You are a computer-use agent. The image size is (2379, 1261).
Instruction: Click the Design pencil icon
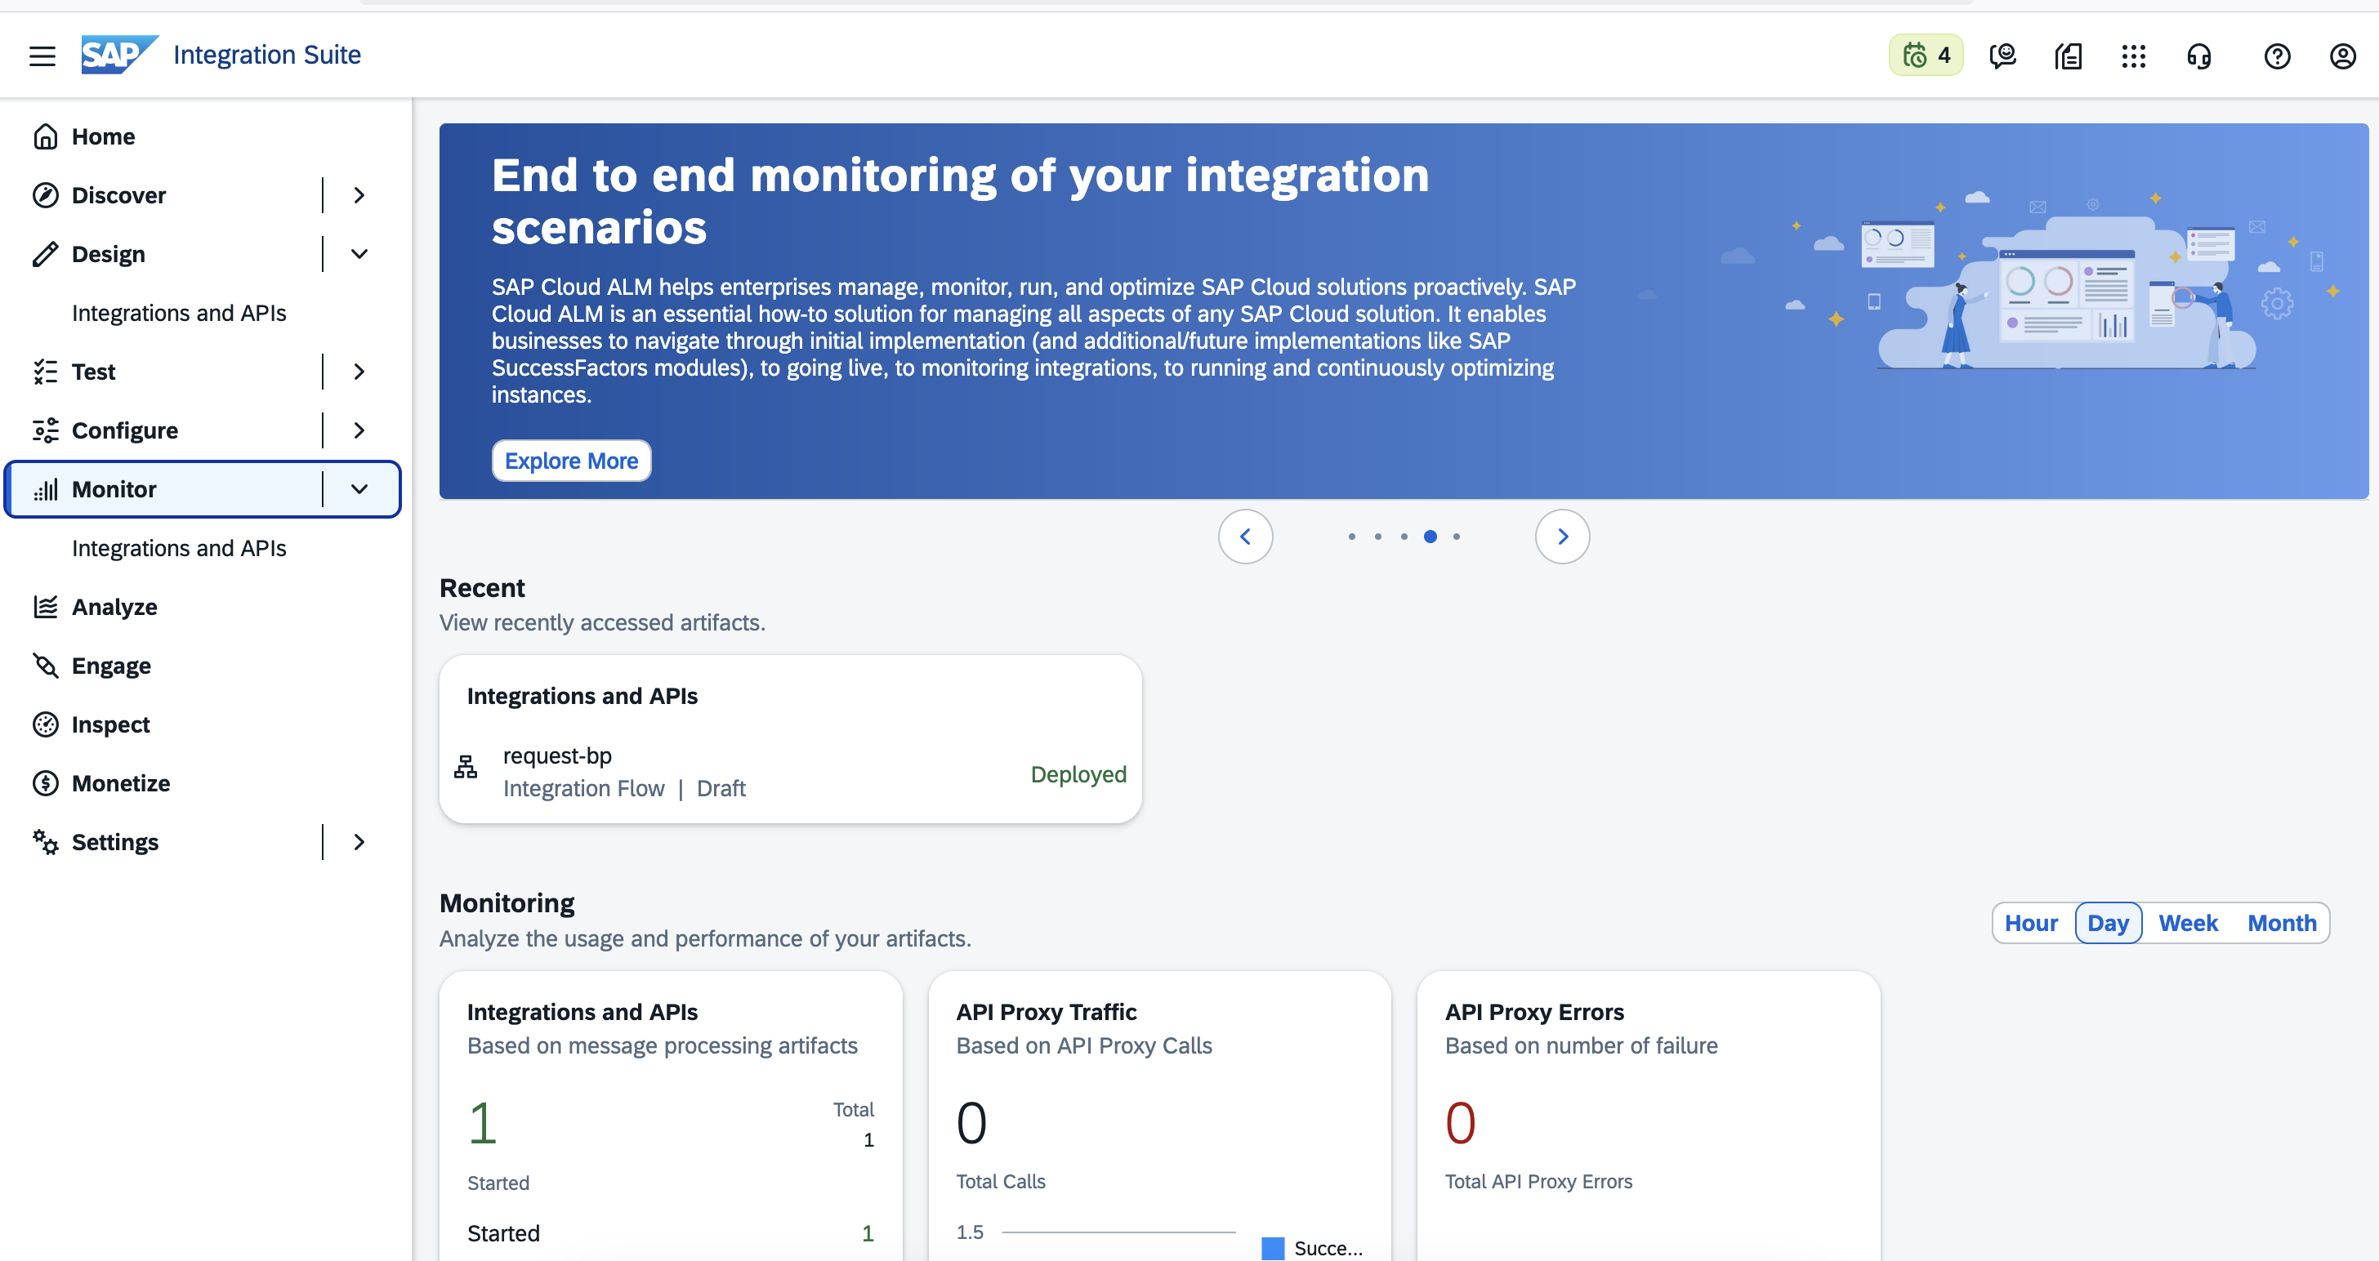click(45, 254)
